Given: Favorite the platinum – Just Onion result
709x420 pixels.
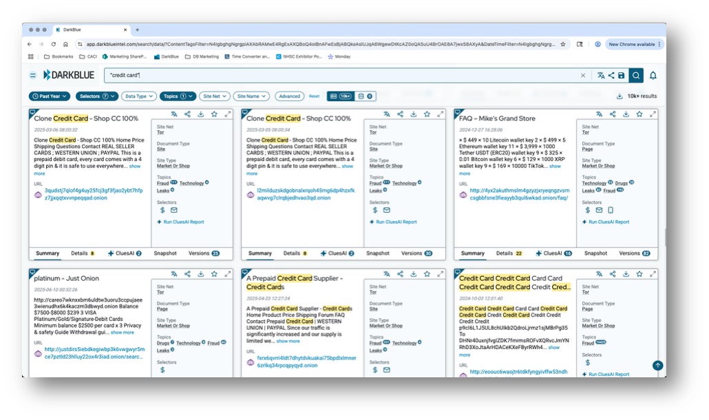Looking at the screenshot, I should click(214, 274).
